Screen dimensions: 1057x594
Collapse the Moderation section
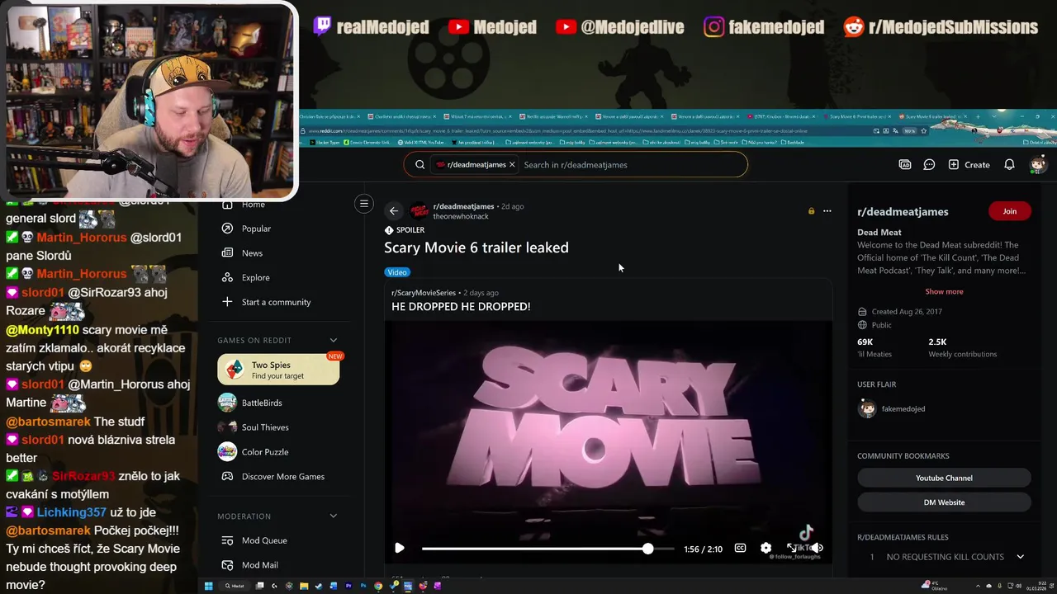click(x=334, y=516)
